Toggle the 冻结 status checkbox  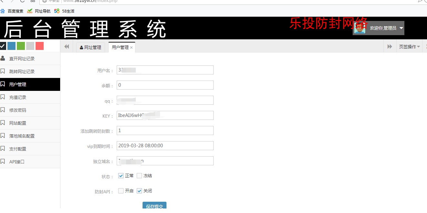[139, 176]
